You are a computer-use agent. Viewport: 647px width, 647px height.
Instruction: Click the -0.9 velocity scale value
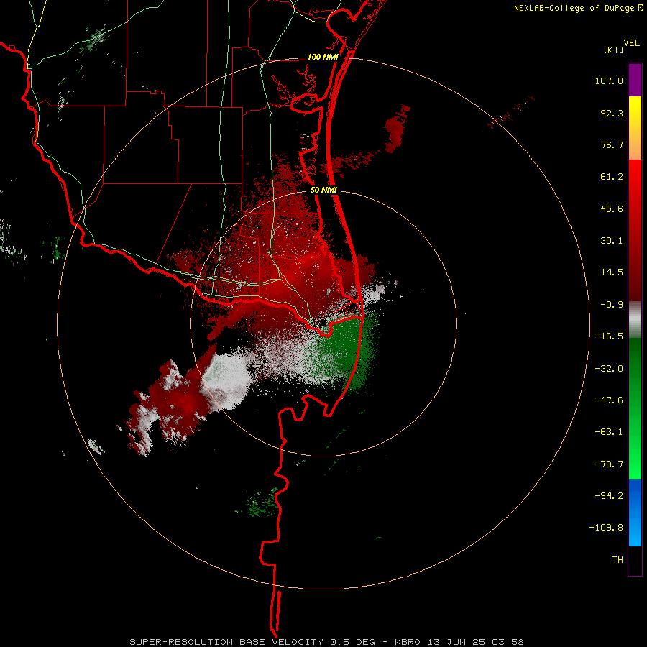(612, 305)
